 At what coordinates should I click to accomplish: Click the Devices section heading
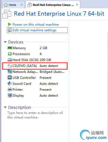[x=16, y=42]
